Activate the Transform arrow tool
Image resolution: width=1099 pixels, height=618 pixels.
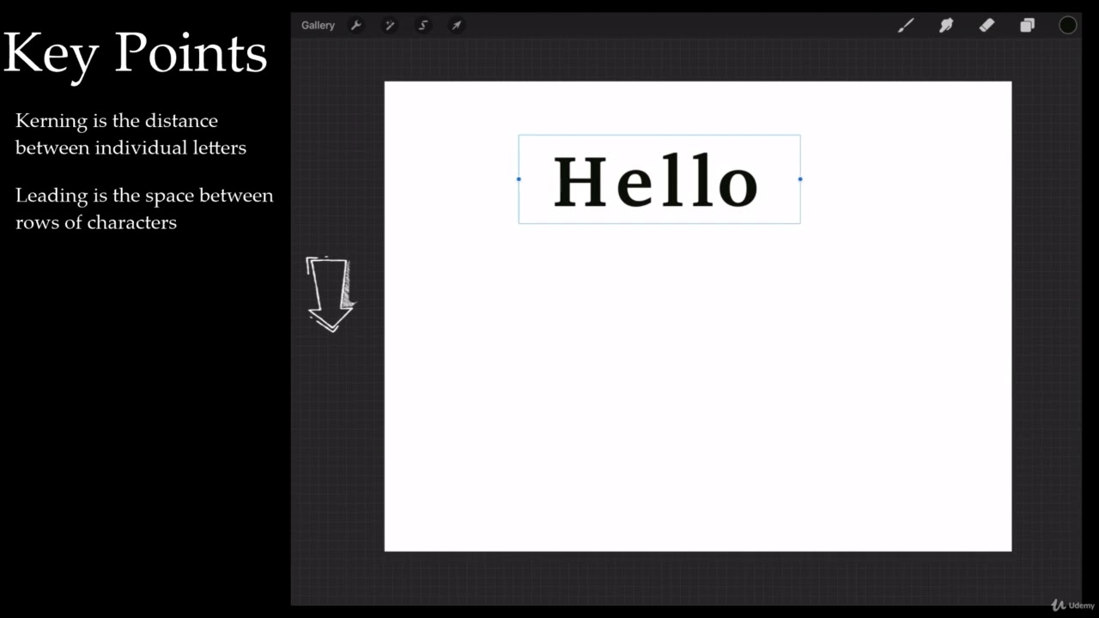[457, 26]
